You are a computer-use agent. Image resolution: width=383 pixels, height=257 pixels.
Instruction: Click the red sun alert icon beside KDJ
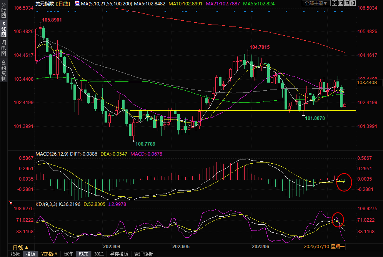click(11, 203)
